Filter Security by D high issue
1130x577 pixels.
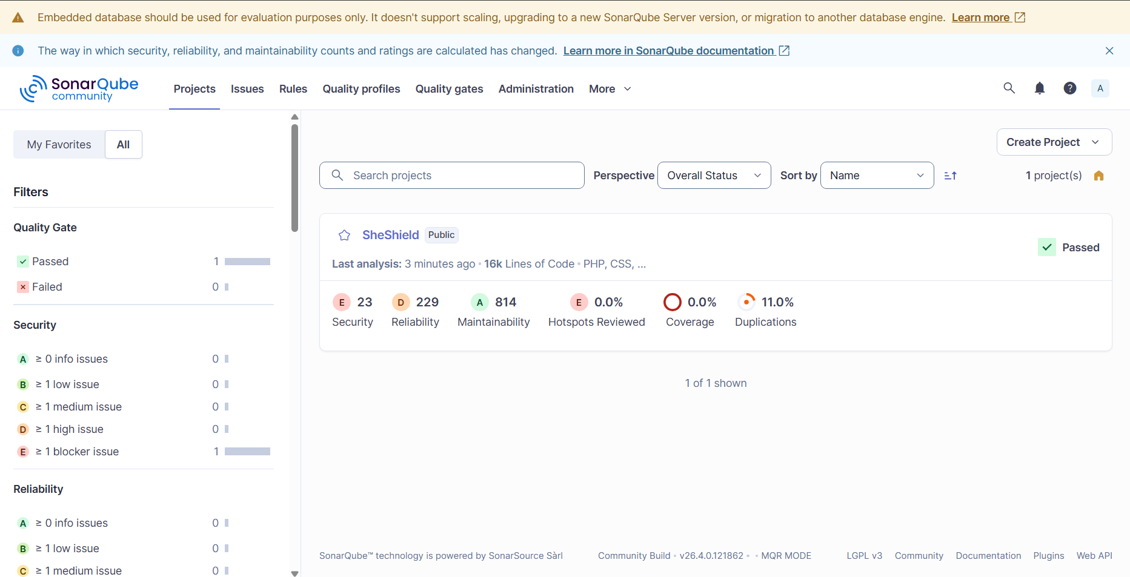[144, 429]
